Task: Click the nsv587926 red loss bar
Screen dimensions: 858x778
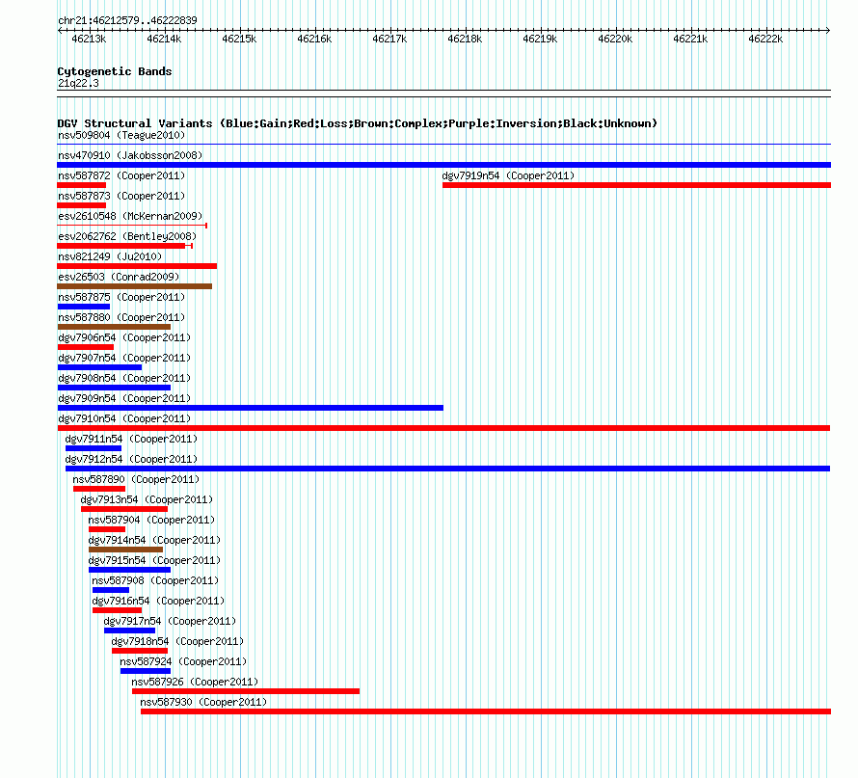Action: pyautogui.click(x=246, y=691)
